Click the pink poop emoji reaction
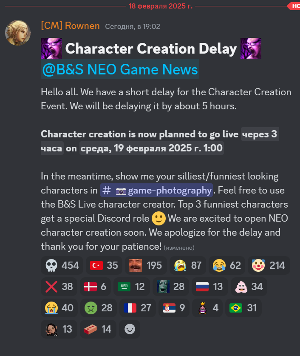The image size is (300, 356). pyautogui.click(x=249, y=287)
